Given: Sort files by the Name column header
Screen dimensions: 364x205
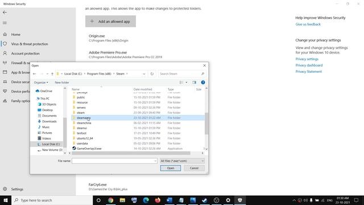Looking at the screenshot, I should click(x=76, y=89).
